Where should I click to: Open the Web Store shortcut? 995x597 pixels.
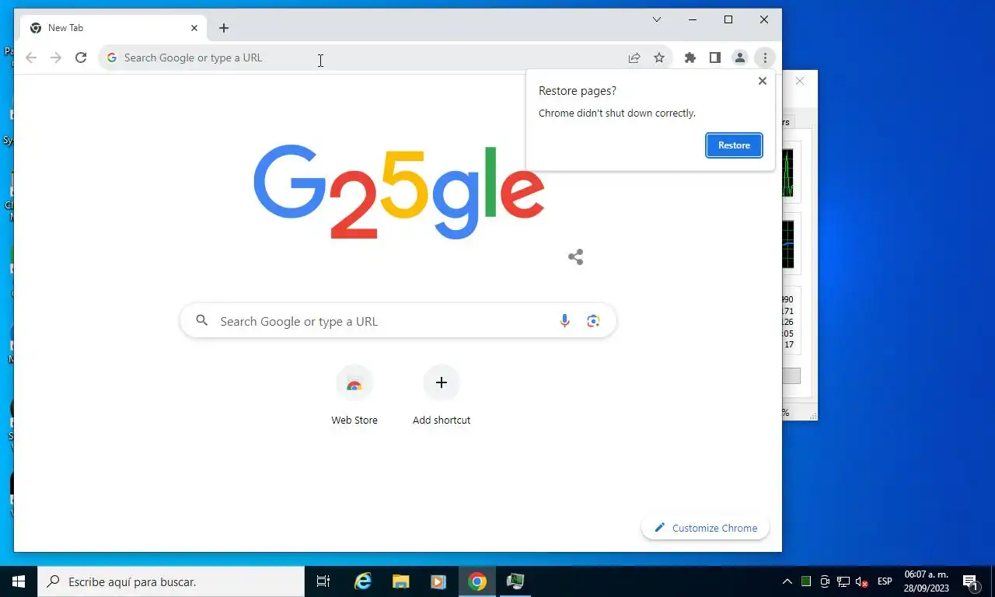[x=354, y=395]
